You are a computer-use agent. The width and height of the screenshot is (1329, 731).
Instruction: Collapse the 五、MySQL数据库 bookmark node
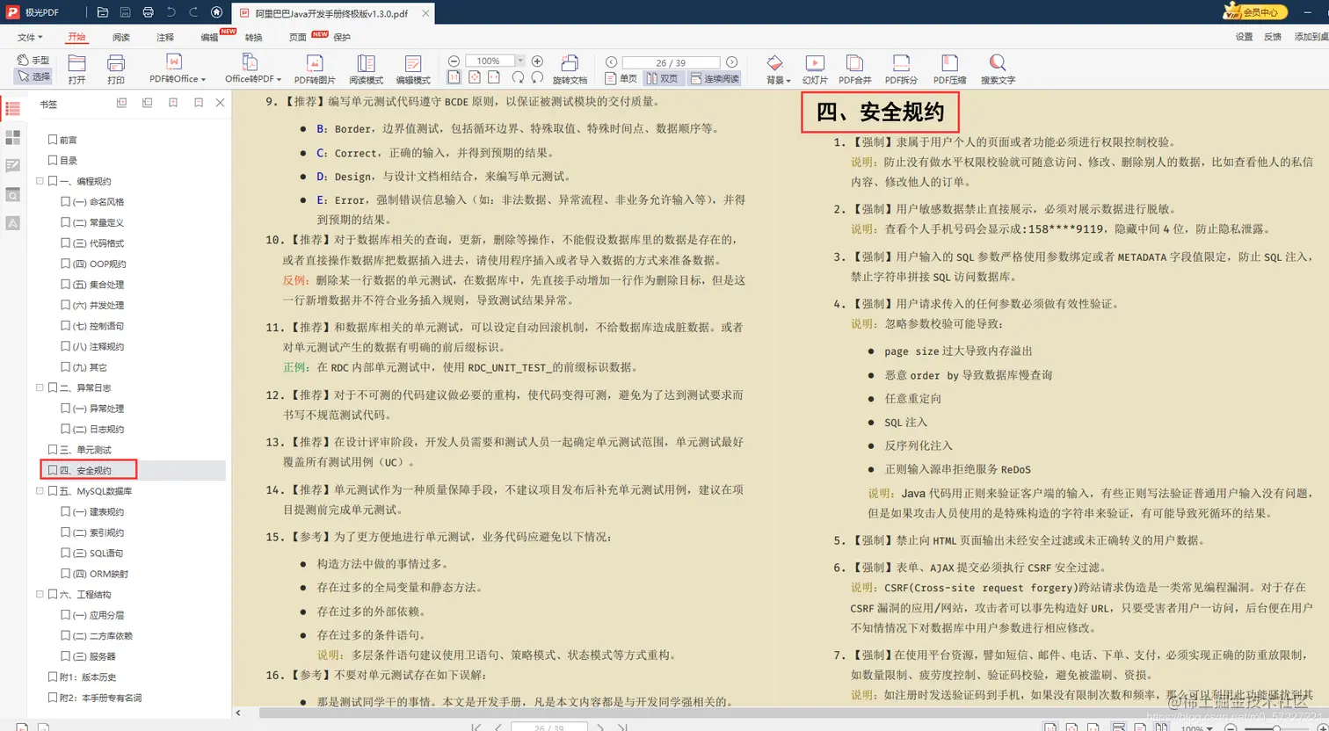(x=40, y=491)
